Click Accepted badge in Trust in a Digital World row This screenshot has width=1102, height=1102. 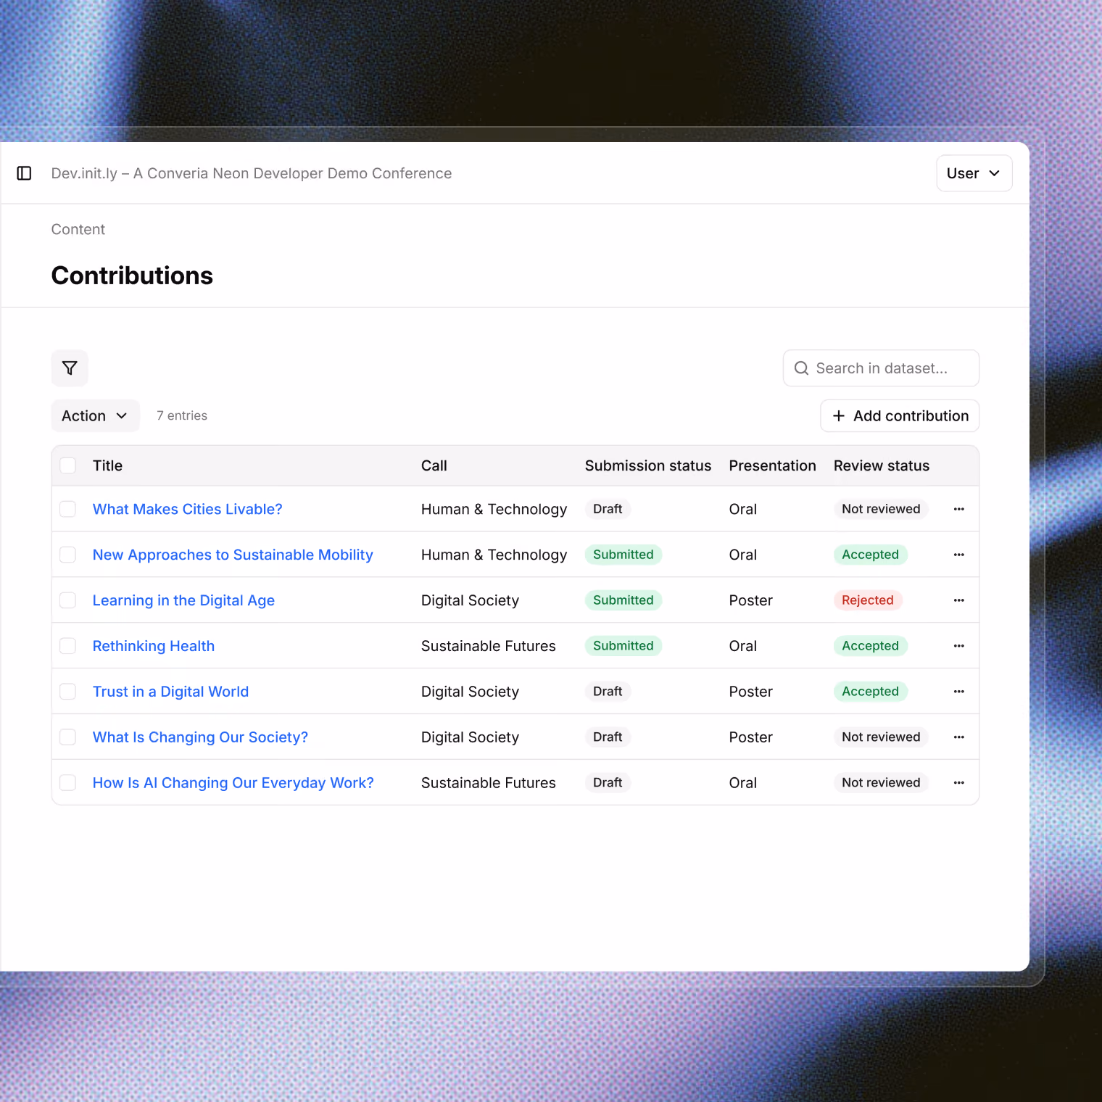[870, 692]
